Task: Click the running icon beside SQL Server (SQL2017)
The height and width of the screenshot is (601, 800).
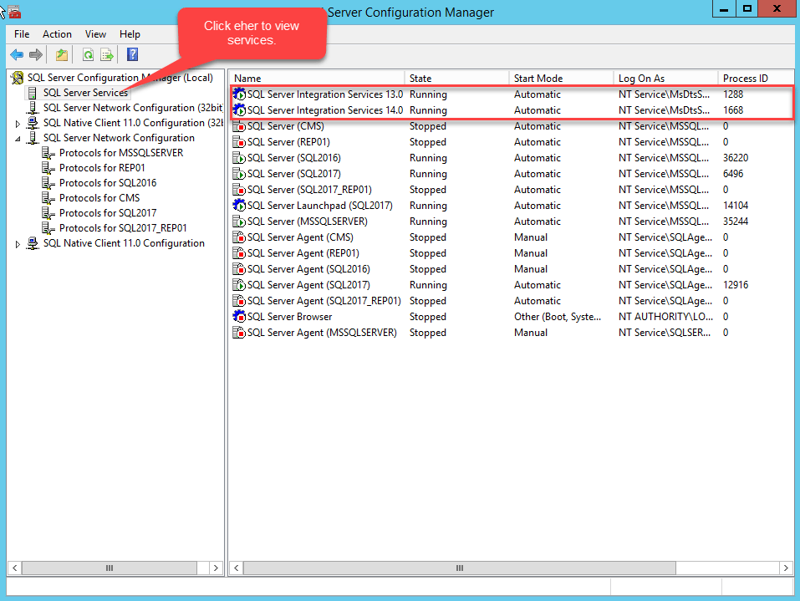Action: click(239, 174)
